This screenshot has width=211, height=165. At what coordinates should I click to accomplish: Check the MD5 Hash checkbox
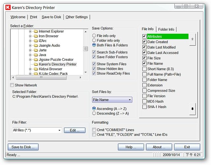pyautogui.click(x=144, y=101)
